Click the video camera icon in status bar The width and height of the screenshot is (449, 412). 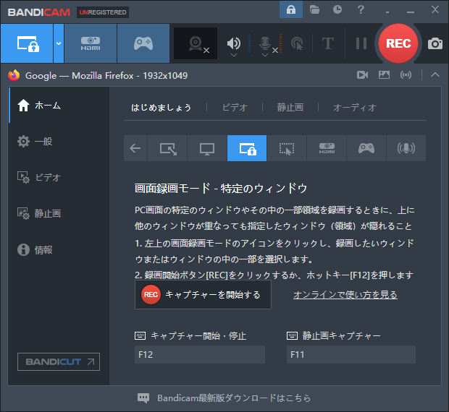(x=362, y=75)
